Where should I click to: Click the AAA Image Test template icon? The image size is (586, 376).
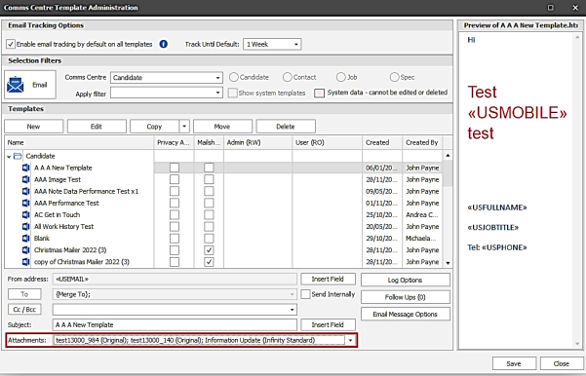25,179
